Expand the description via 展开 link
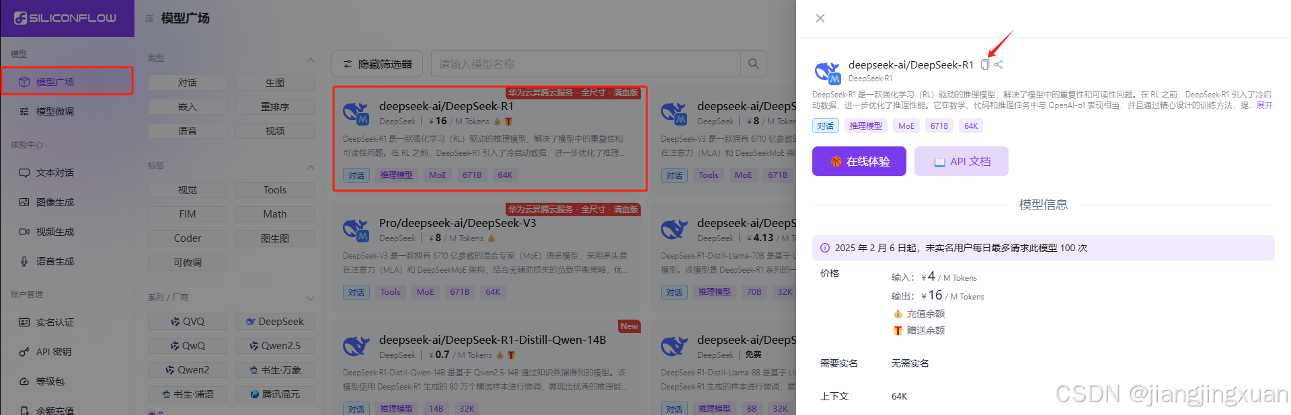This screenshot has height=415, width=1291. 1265,105
